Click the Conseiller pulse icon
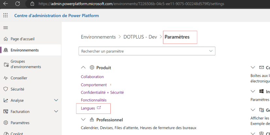This screenshot has width=270, height=135. 6,78
